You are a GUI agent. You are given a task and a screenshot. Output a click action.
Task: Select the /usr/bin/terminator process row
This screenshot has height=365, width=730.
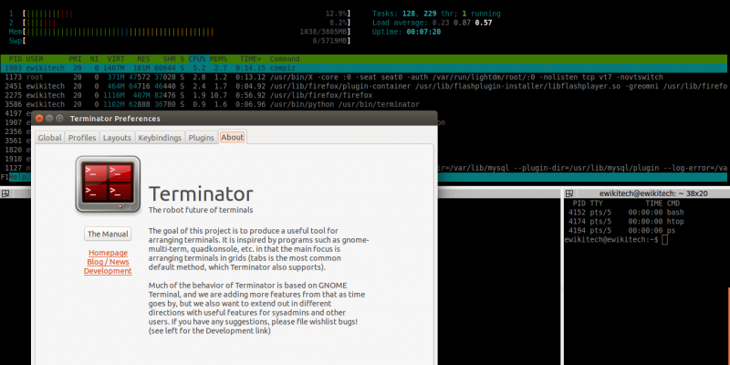click(363, 104)
